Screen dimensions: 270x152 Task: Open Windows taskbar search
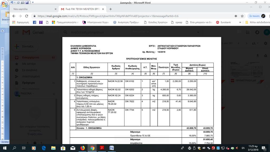[14, 148]
